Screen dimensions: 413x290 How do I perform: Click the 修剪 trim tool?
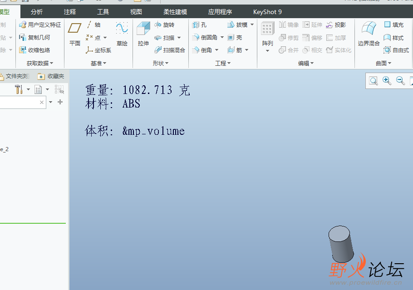click(289, 38)
